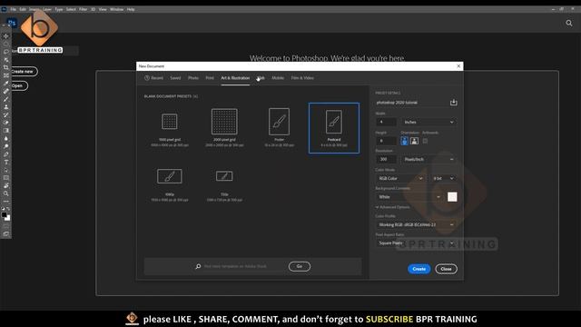The height and width of the screenshot is (327, 581).
Task: Choose portrait orientation
Action: pos(404,141)
